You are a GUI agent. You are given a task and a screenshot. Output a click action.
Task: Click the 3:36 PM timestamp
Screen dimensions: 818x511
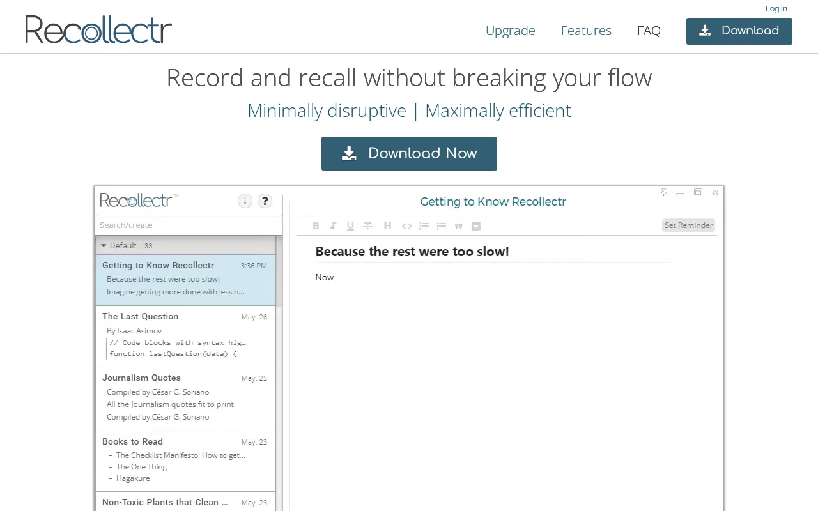[x=254, y=266]
